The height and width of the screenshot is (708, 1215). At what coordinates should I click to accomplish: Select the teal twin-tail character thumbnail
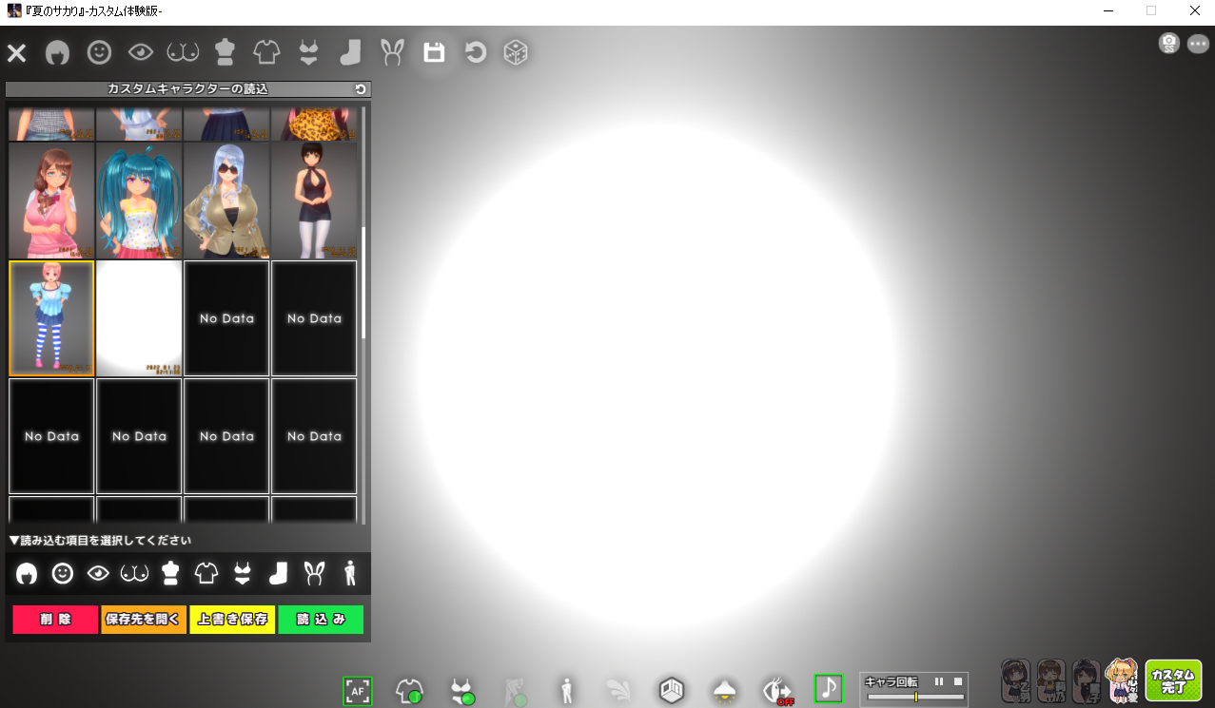(139, 201)
